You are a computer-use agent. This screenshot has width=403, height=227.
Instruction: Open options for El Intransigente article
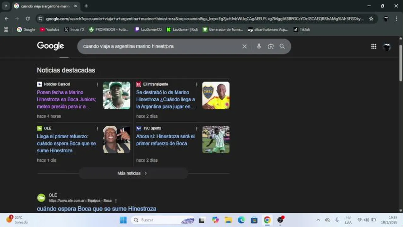pos(196,84)
